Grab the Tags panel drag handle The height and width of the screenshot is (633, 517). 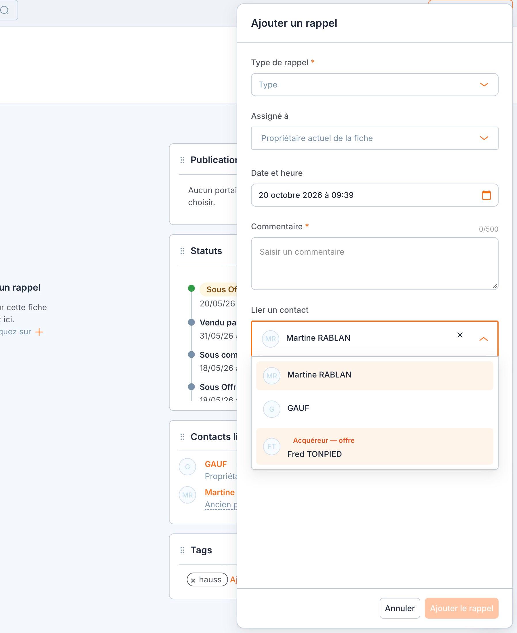point(182,550)
